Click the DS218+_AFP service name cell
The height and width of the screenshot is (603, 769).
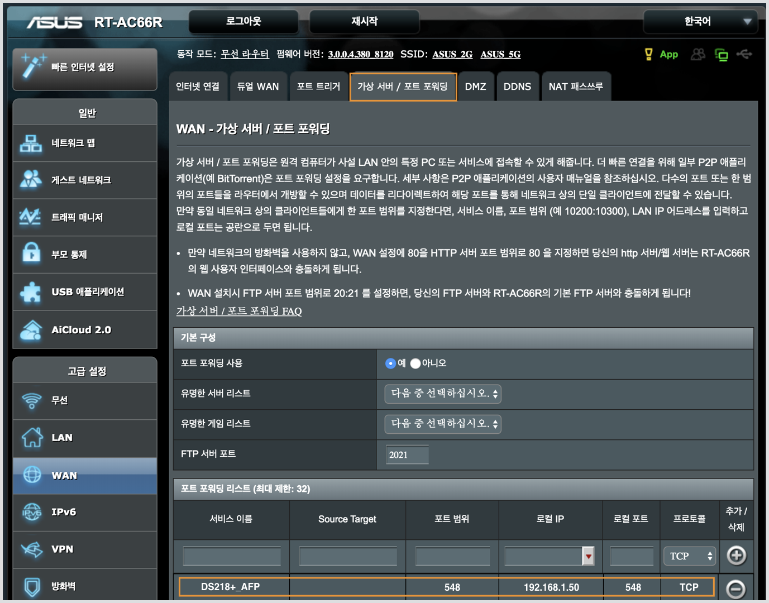[x=231, y=587]
